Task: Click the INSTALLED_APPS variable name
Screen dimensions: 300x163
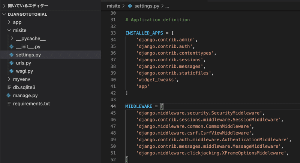Action: coord(144,33)
